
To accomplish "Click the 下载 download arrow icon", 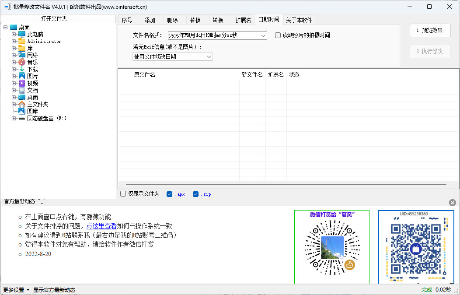I will (22, 69).
